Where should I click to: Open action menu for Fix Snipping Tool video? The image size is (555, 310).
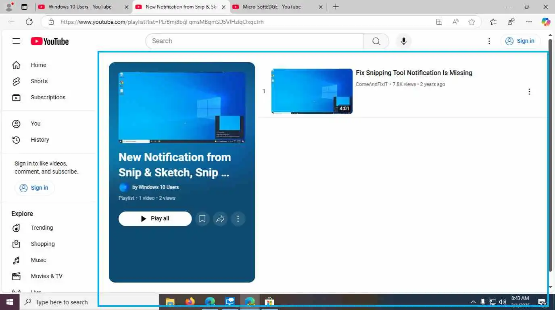(529, 92)
